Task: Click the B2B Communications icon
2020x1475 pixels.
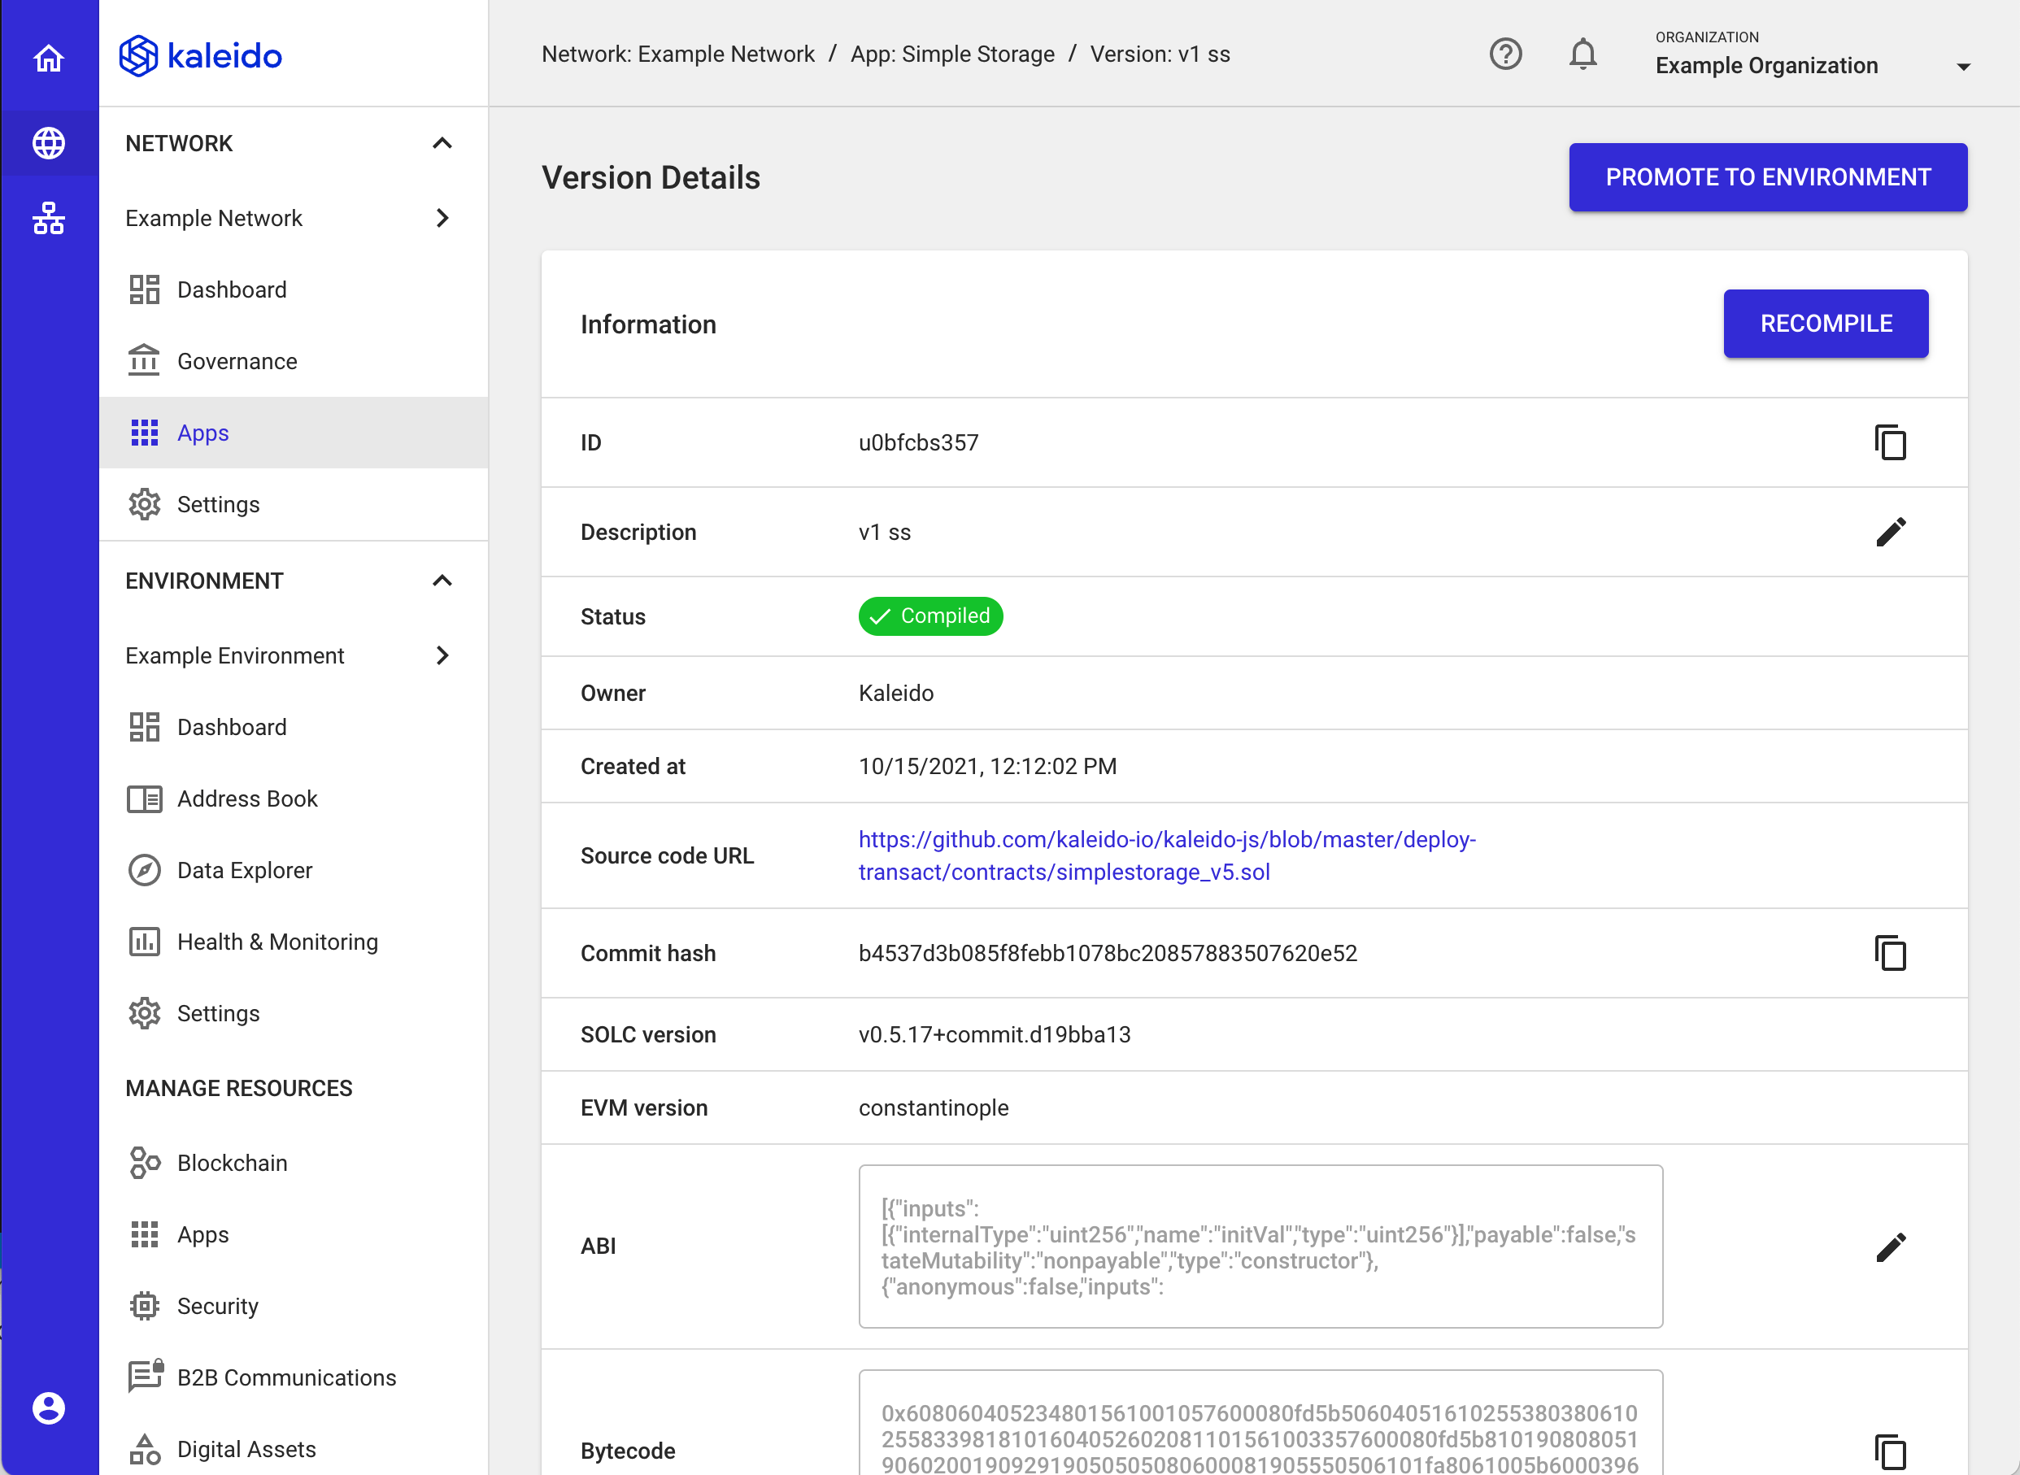Action: coord(146,1376)
